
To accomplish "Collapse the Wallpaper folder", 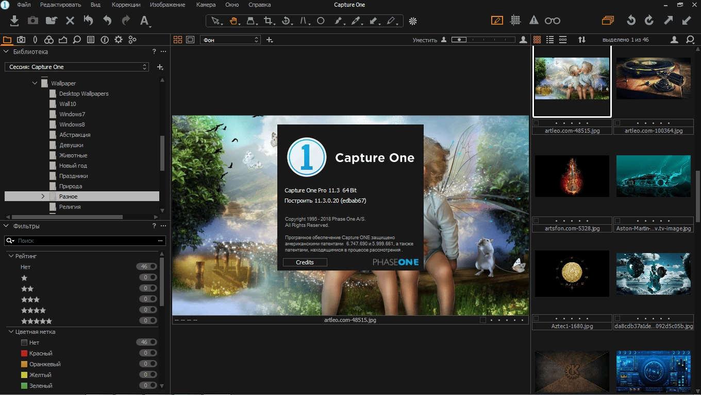I will coord(35,83).
